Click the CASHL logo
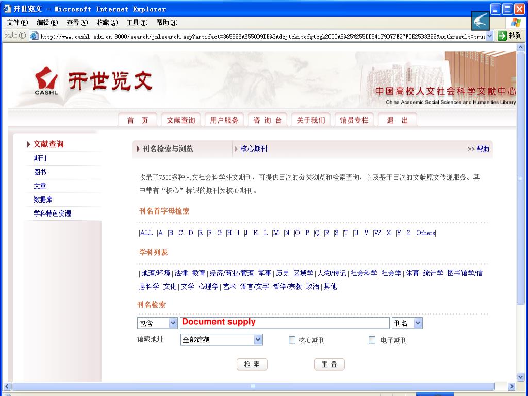The height and width of the screenshot is (396, 528). pos(46,80)
